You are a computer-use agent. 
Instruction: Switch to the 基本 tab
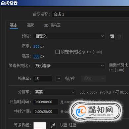(14, 25)
